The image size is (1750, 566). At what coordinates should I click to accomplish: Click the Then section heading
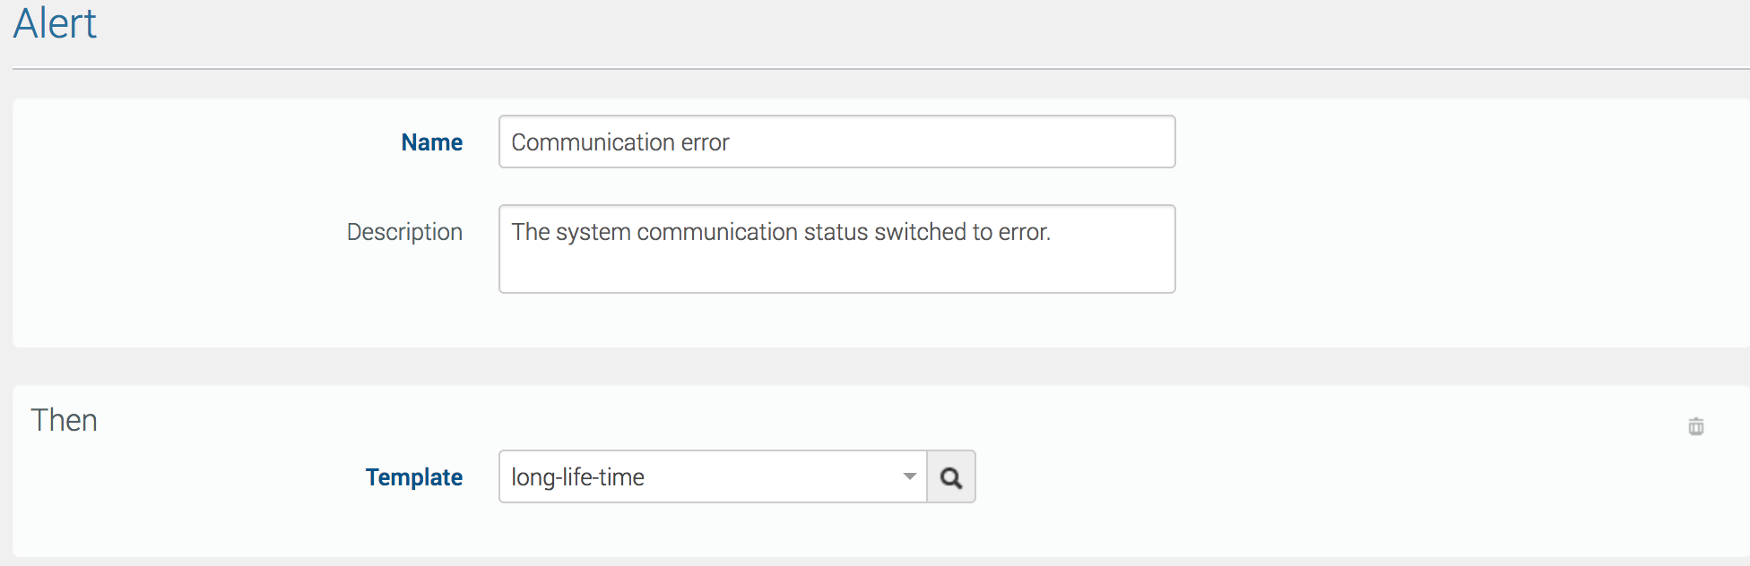[64, 420]
